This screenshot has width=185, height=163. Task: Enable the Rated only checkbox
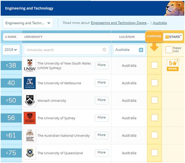[x=169, y=50]
